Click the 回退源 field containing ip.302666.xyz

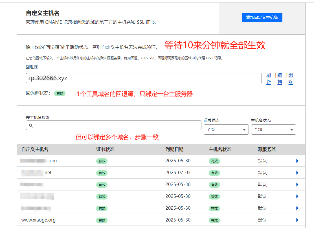(x=144, y=78)
